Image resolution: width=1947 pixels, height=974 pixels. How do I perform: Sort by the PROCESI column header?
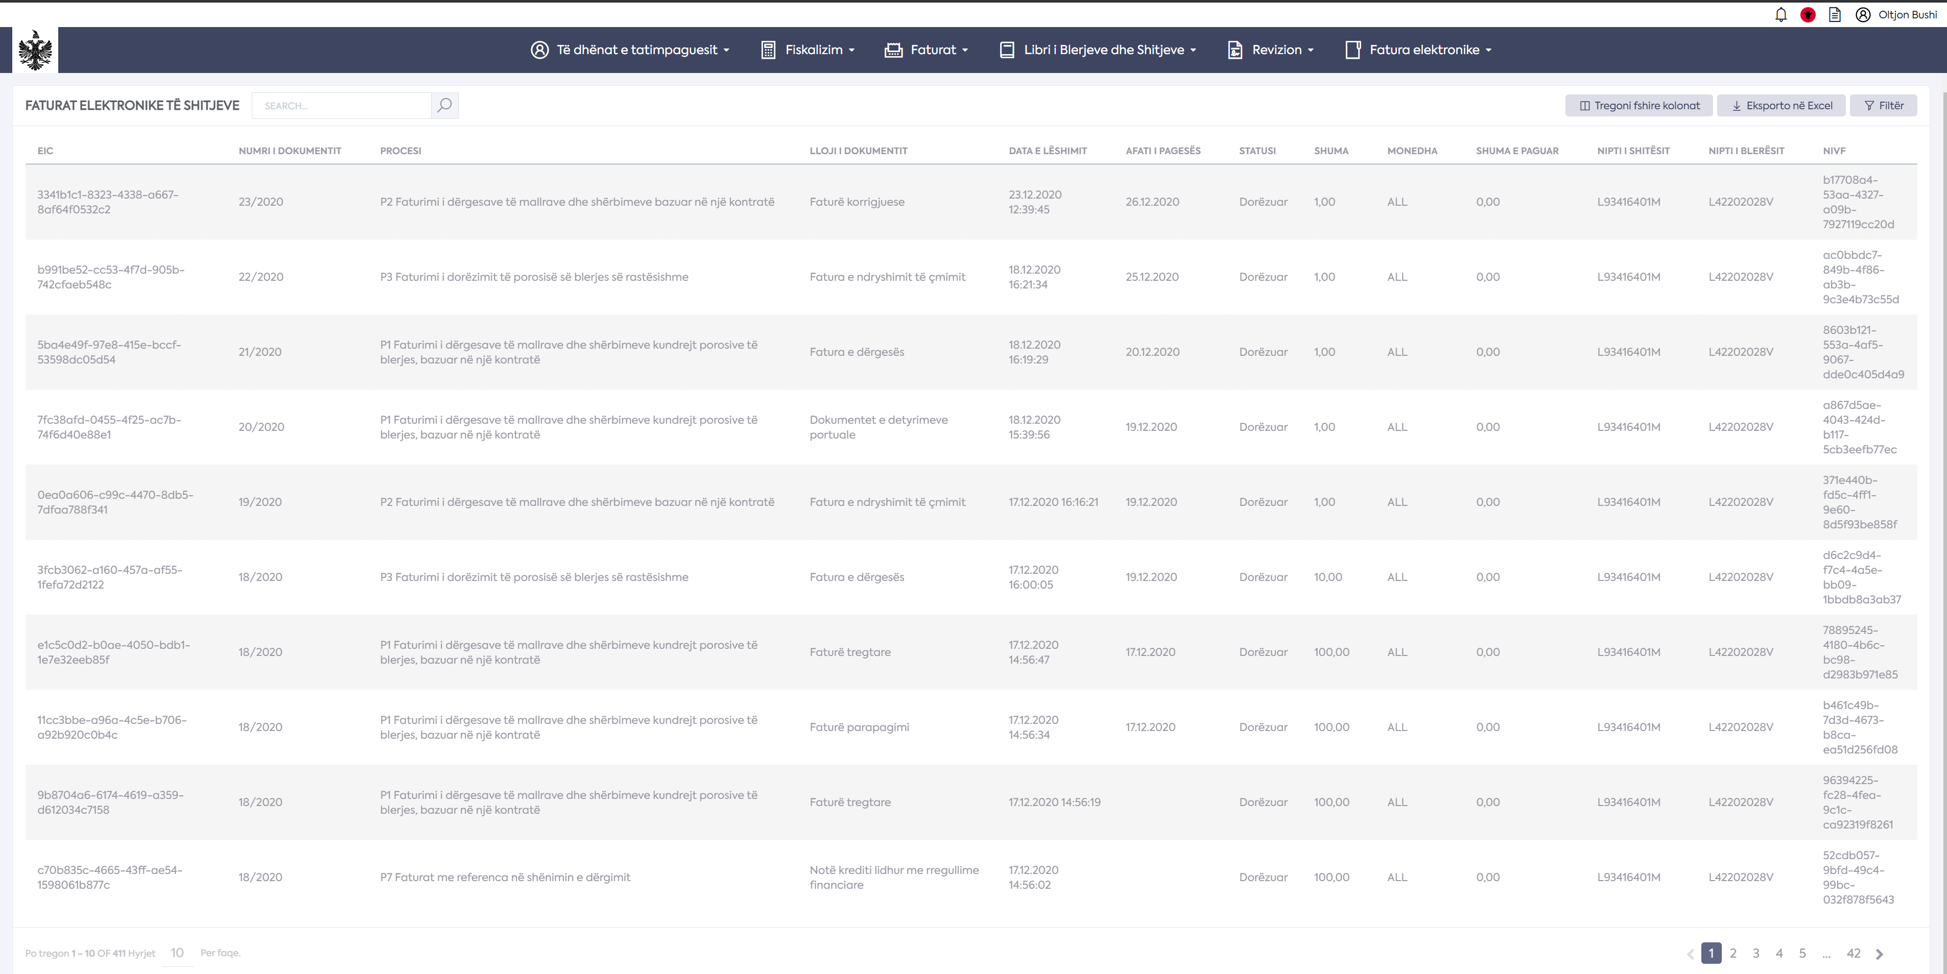point(400,151)
